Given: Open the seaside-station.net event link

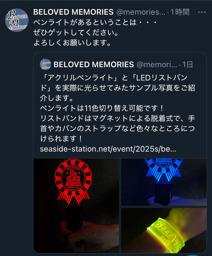Looking at the screenshot, I should 108,149.
